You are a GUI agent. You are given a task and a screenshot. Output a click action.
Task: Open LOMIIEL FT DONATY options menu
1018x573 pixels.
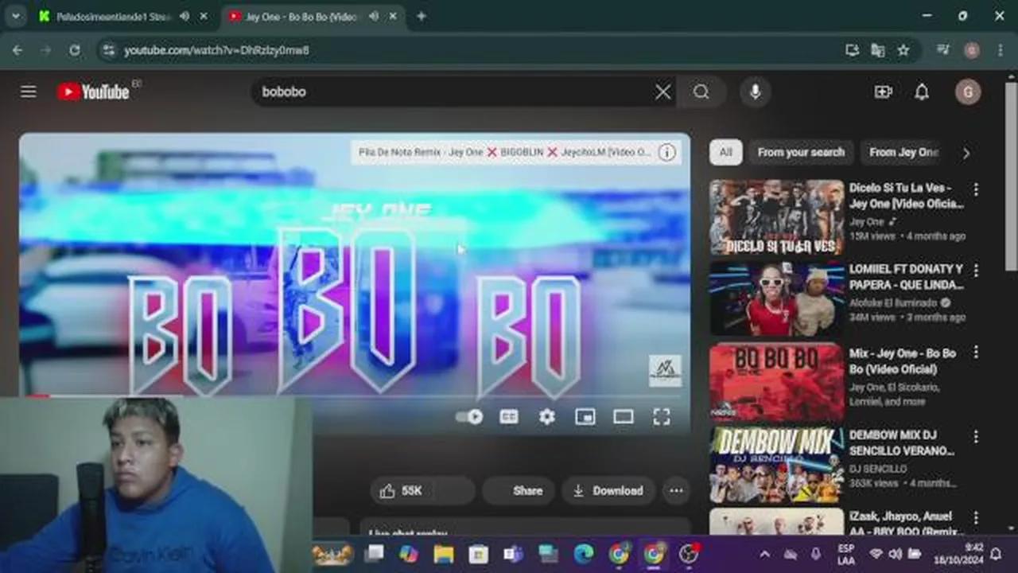[x=976, y=271]
